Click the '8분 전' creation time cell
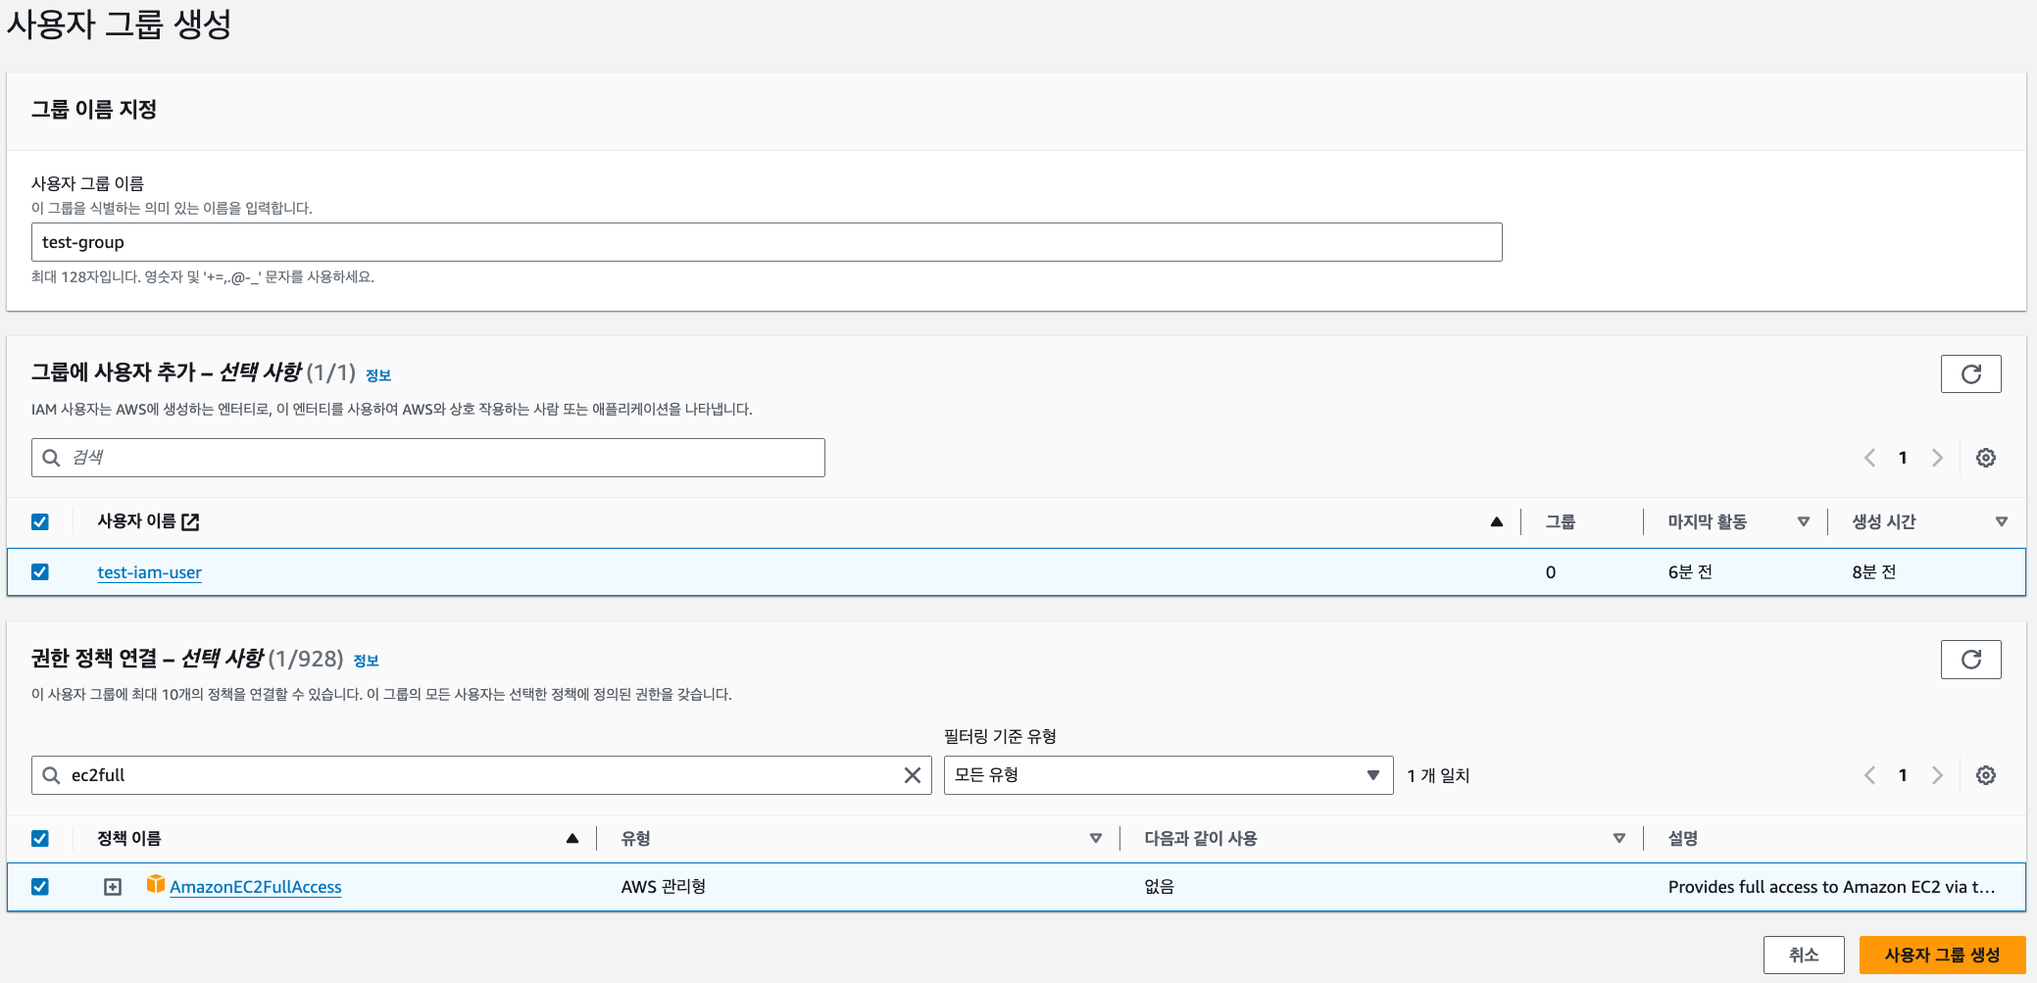The image size is (2037, 983). [x=1874, y=572]
